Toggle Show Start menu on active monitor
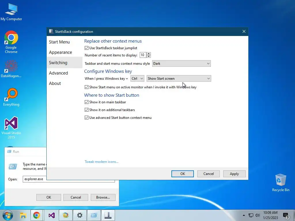Image resolution: width=295 pixels, height=221 pixels. click(86, 87)
